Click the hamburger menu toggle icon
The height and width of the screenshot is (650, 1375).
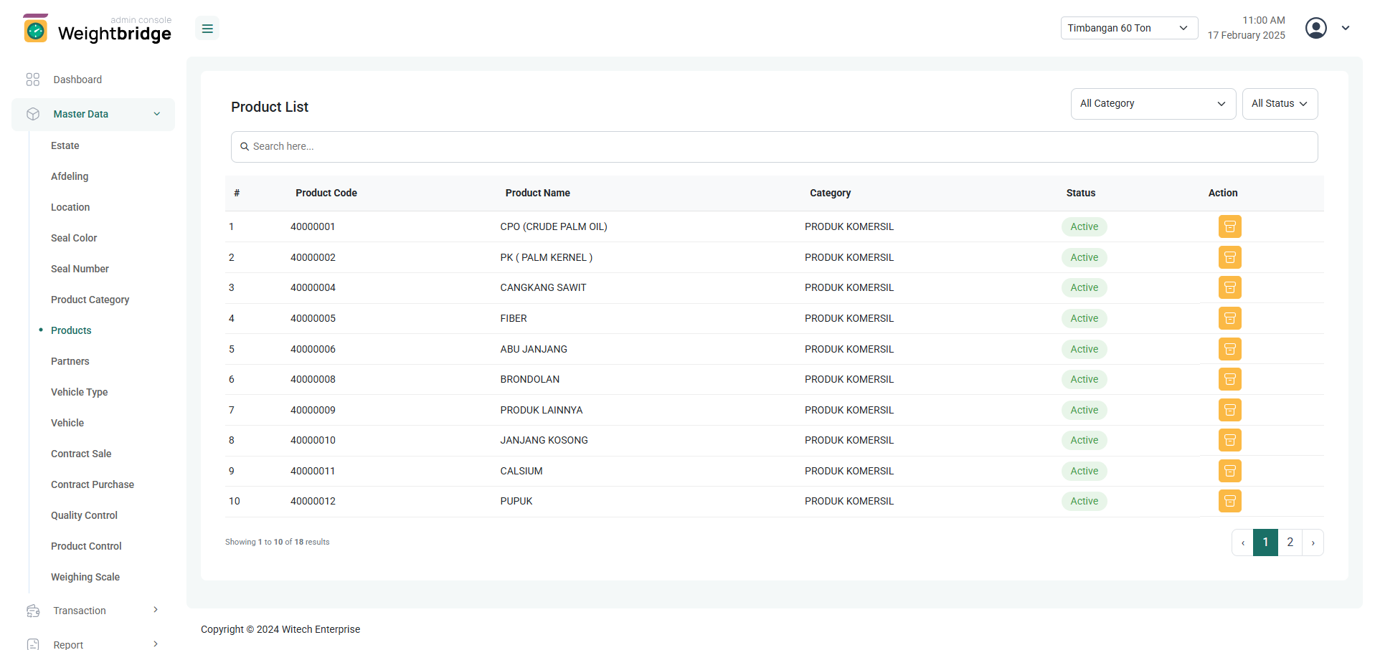[207, 29]
